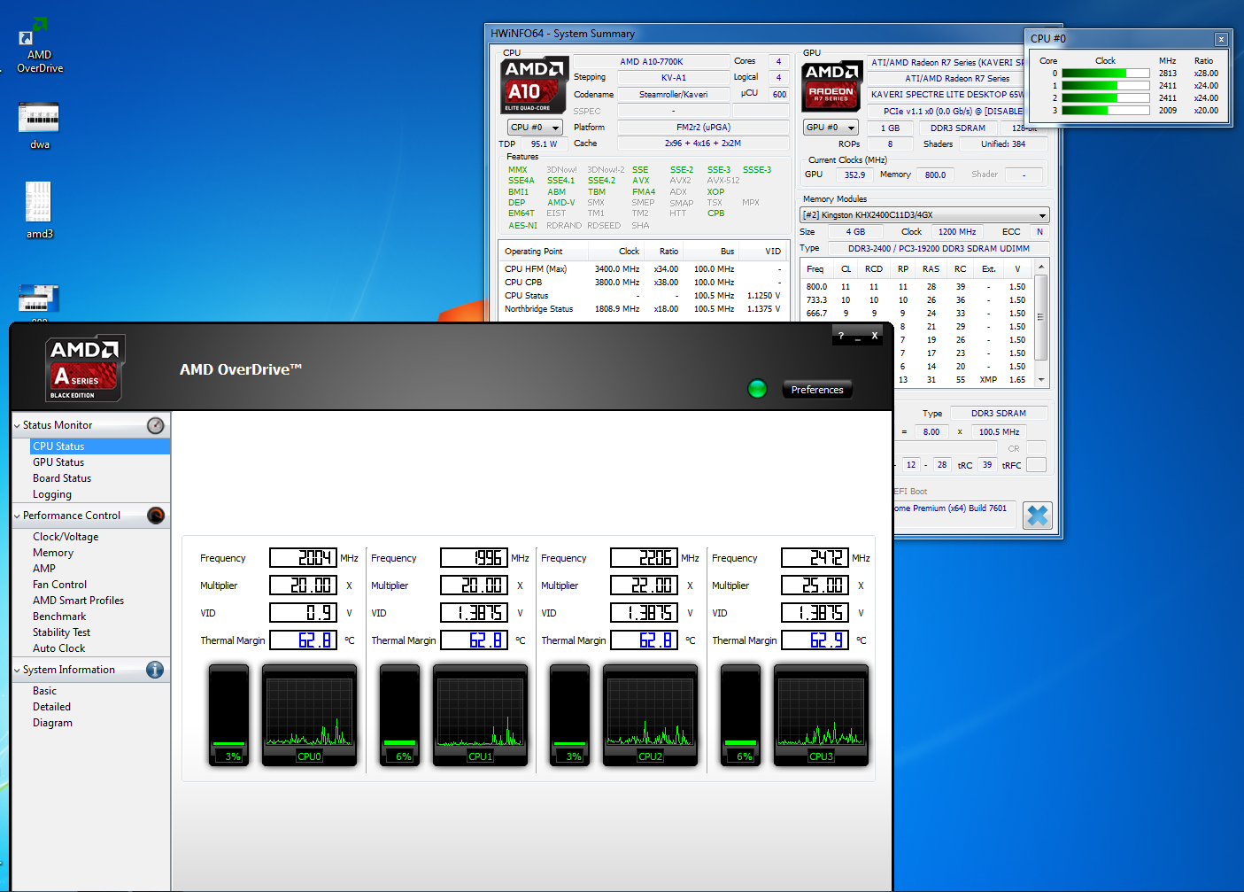Open the Benchmark page
The image size is (1244, 892).
tap(59, 617)
